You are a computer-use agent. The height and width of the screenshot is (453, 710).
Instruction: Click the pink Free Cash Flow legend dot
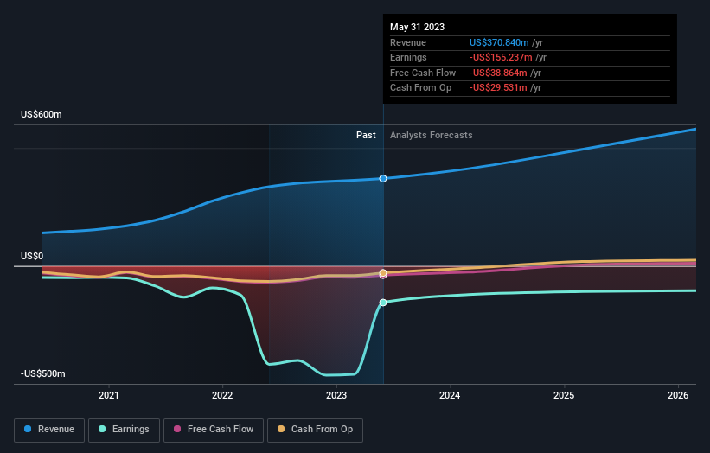(x=177, y=429)
